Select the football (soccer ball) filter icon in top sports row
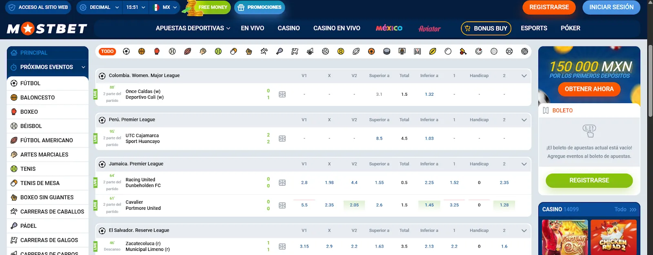This screenshot has width=653, height=255. pyautogui.click(x=126, y=51)
